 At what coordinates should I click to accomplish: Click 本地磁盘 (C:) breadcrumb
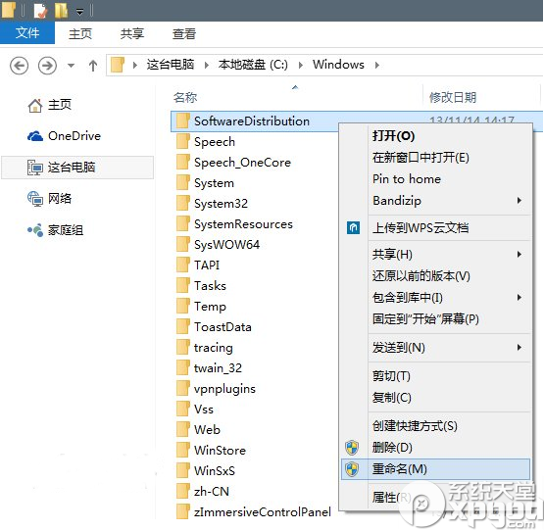click(x=253, y=65)
